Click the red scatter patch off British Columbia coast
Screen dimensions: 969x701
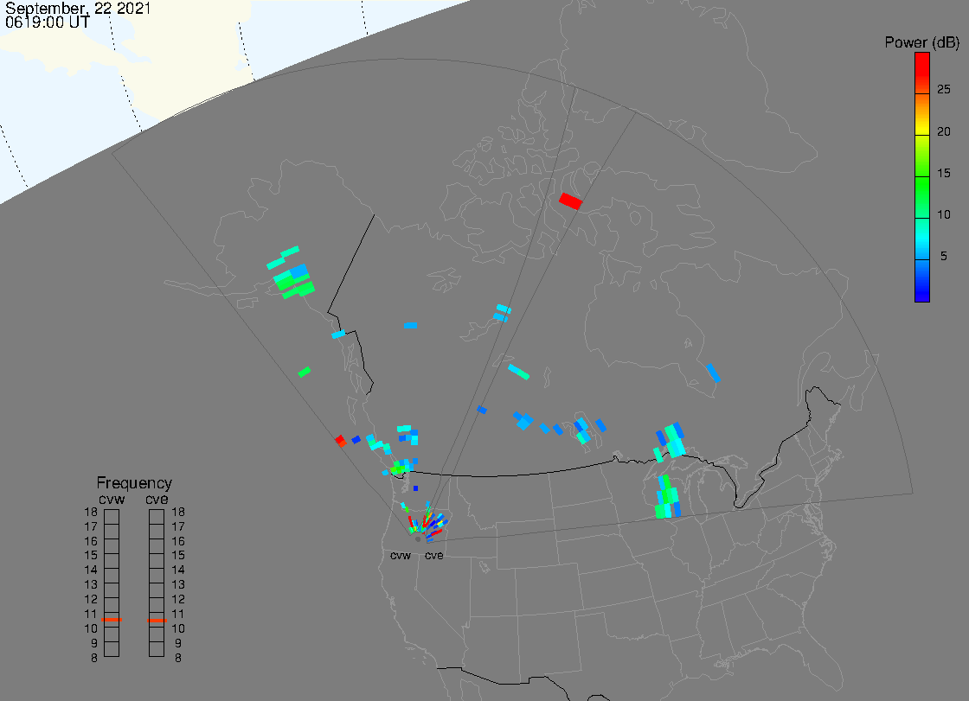tap(341, 441)
